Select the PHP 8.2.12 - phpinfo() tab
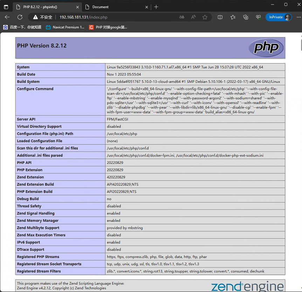The width and height of the screenshot is (302, 292). 47,7
